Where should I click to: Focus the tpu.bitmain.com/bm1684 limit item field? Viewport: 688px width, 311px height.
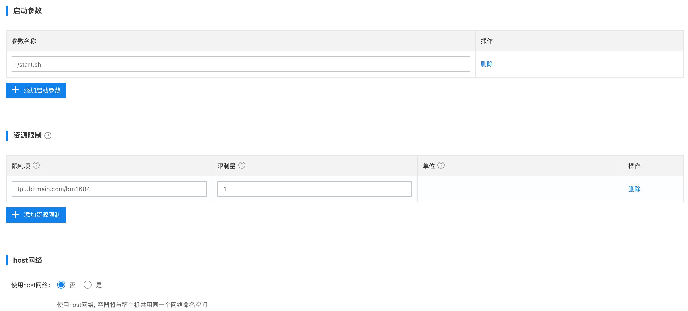pos(109,189)
